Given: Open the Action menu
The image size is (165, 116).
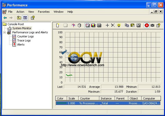Looking at the screenshot, I should (x=20, y=12).
